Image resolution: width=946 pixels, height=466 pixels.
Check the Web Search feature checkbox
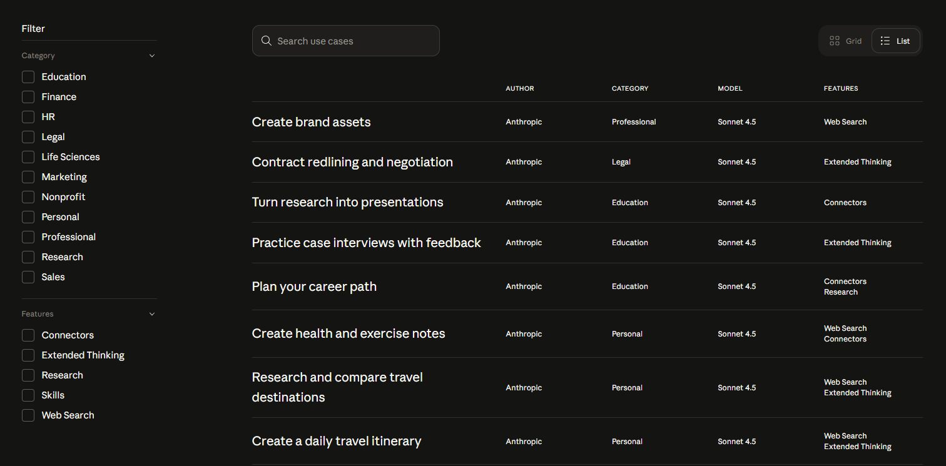(28, 415)
